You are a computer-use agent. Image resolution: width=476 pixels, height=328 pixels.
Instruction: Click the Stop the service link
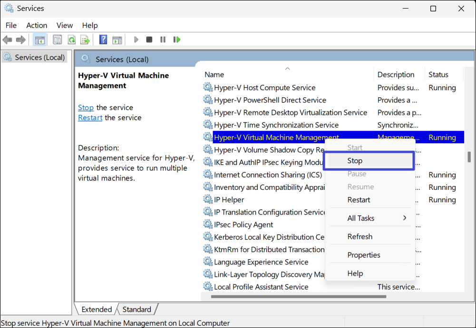pos(86,108)
